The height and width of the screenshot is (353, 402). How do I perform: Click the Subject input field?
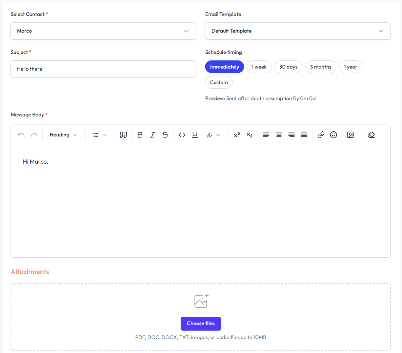pos(103,69)
